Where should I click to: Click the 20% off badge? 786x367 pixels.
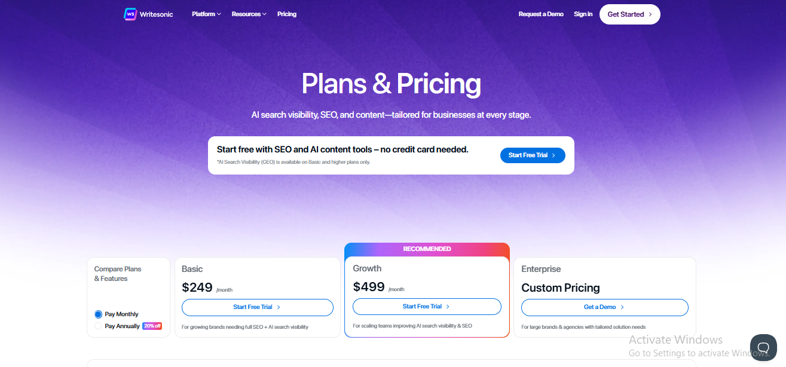pos(152,326)
